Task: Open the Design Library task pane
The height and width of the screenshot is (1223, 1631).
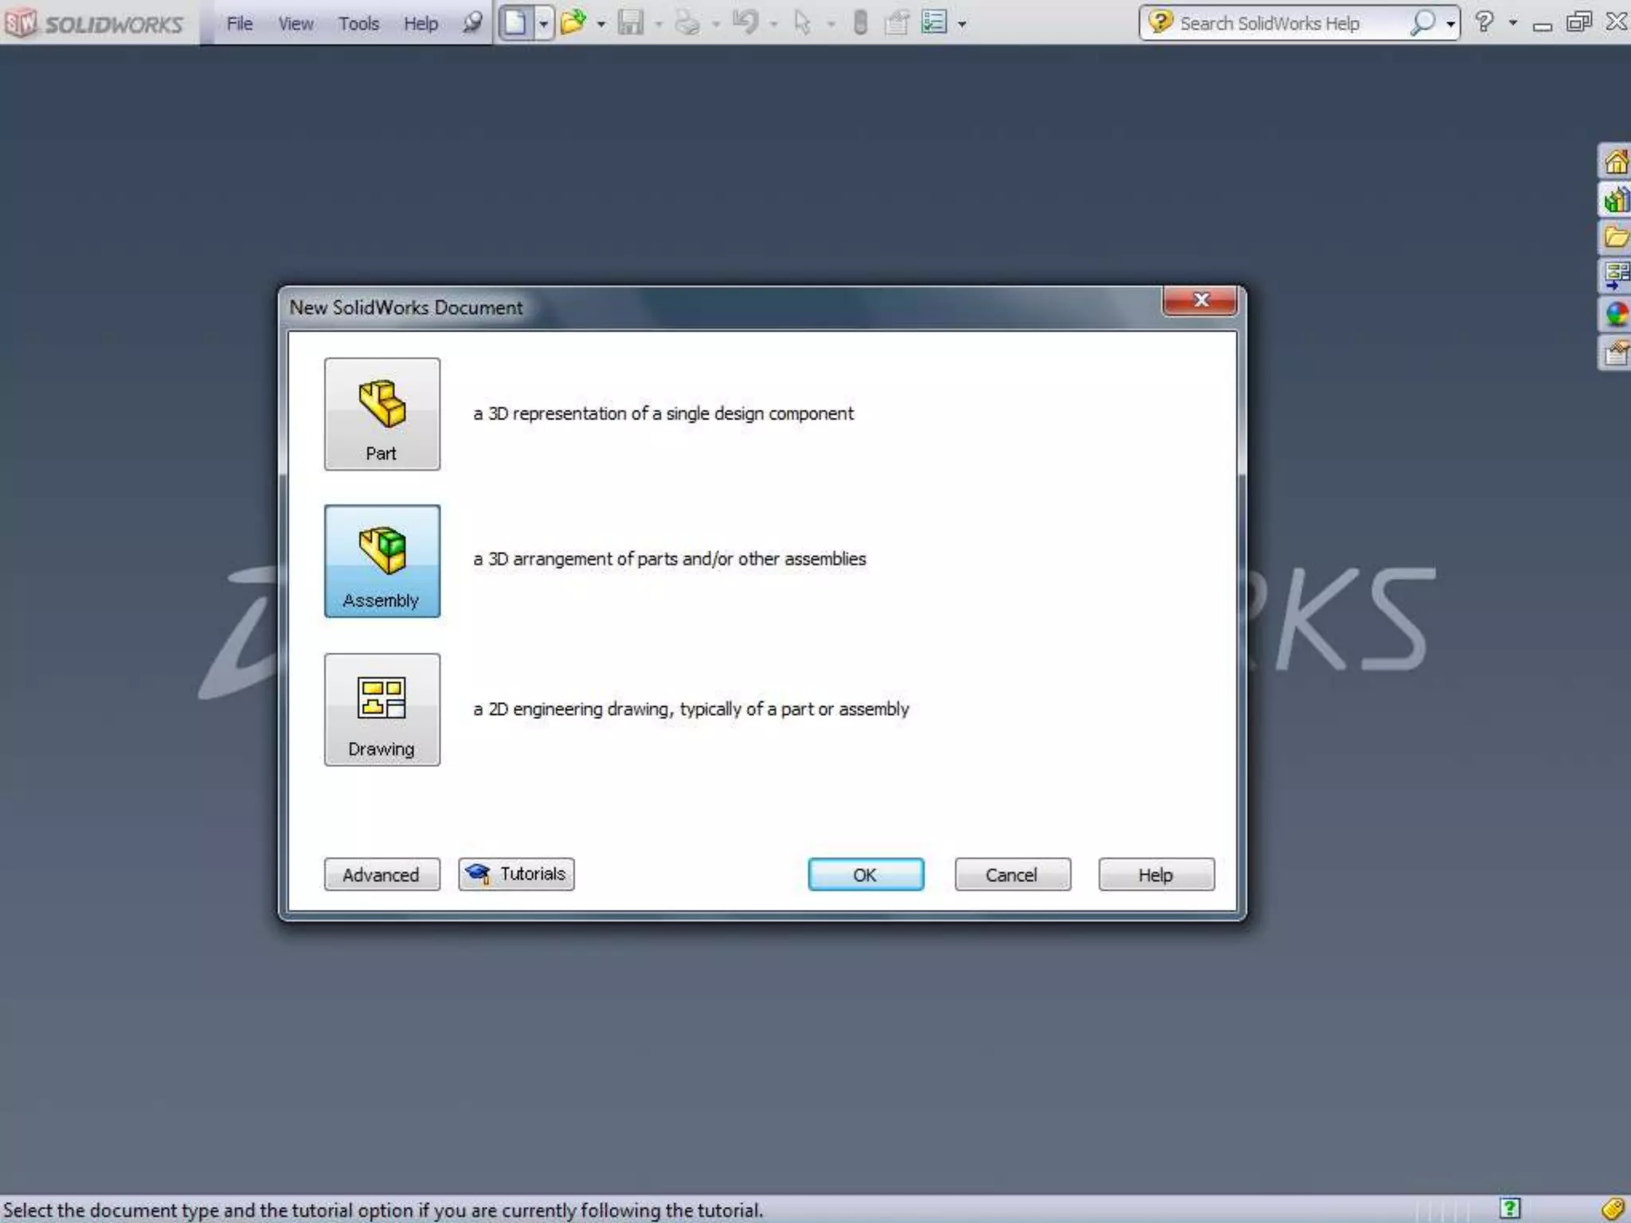Action: click(1615, 200)
